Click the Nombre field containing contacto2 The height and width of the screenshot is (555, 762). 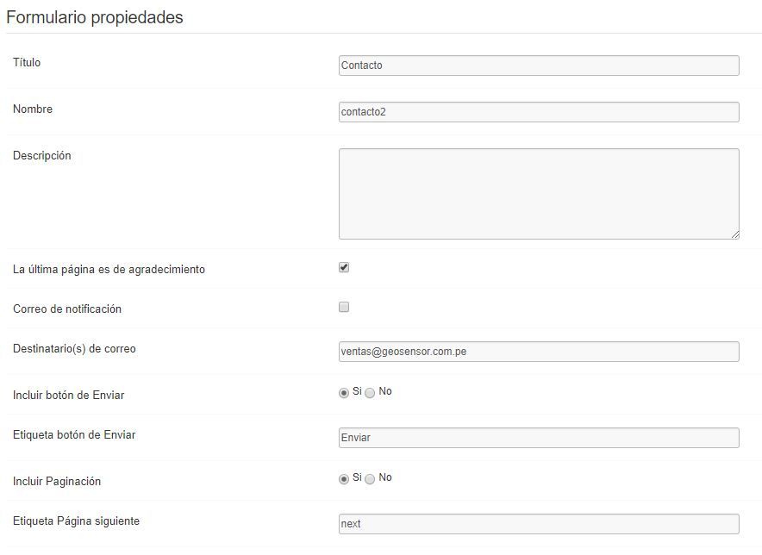tap(539, 112)
